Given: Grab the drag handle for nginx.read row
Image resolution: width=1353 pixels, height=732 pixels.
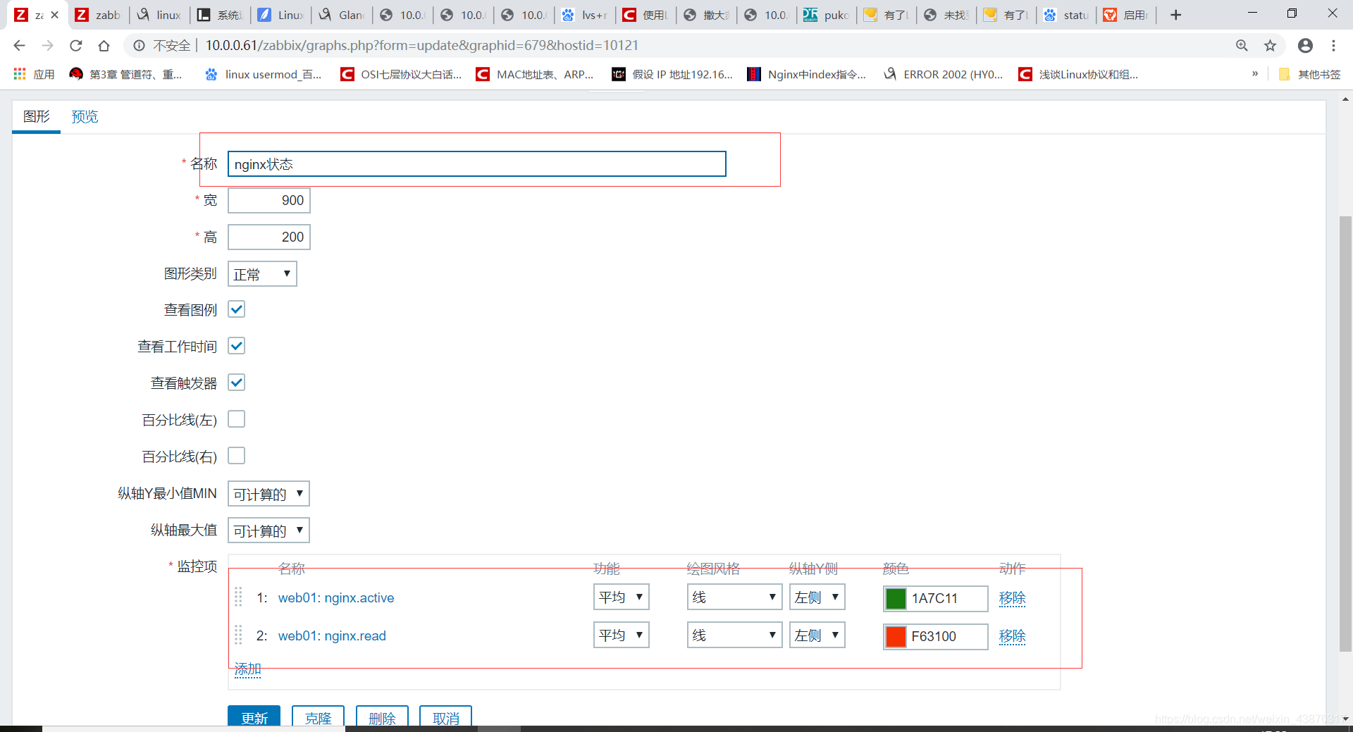Looking at the screenshot, I should [238, 635].
